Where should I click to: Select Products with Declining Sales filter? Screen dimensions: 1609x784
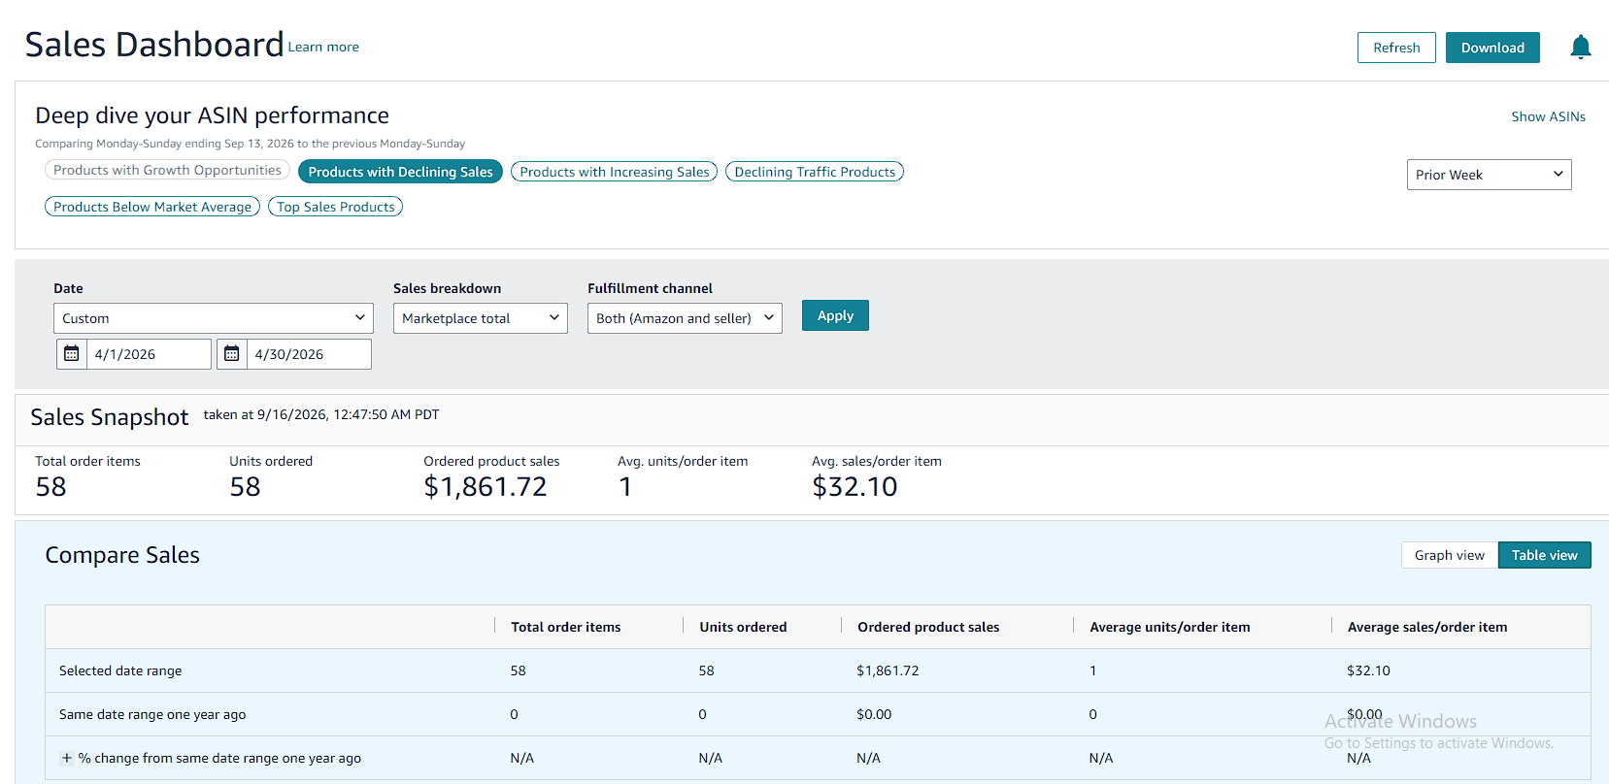(x=400, y=172)
